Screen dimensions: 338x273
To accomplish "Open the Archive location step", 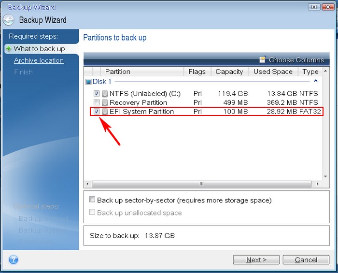I will [x=39, y=60].
